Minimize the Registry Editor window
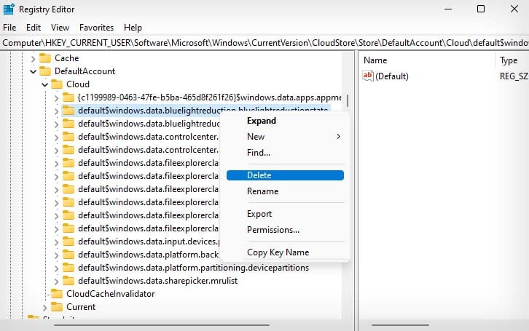The height and width of the screenshot is (331, 529). [448, 9]
